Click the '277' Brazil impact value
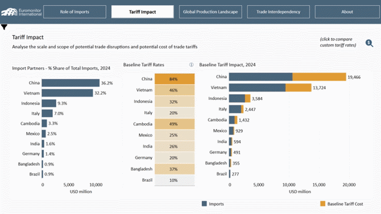Screen dimensions: 381x214 [235, 174]
